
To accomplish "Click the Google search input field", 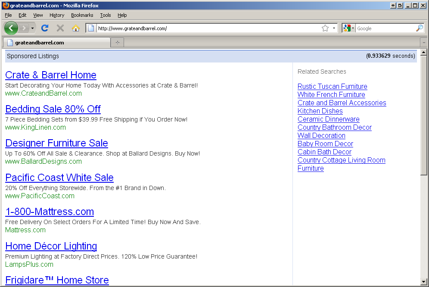I will coord(385,28).
